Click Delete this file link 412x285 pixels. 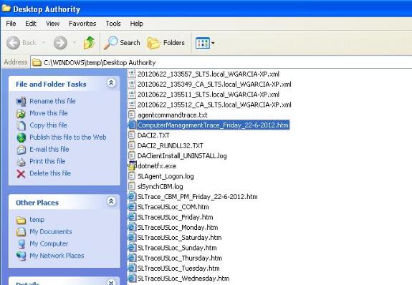(50, 173)
